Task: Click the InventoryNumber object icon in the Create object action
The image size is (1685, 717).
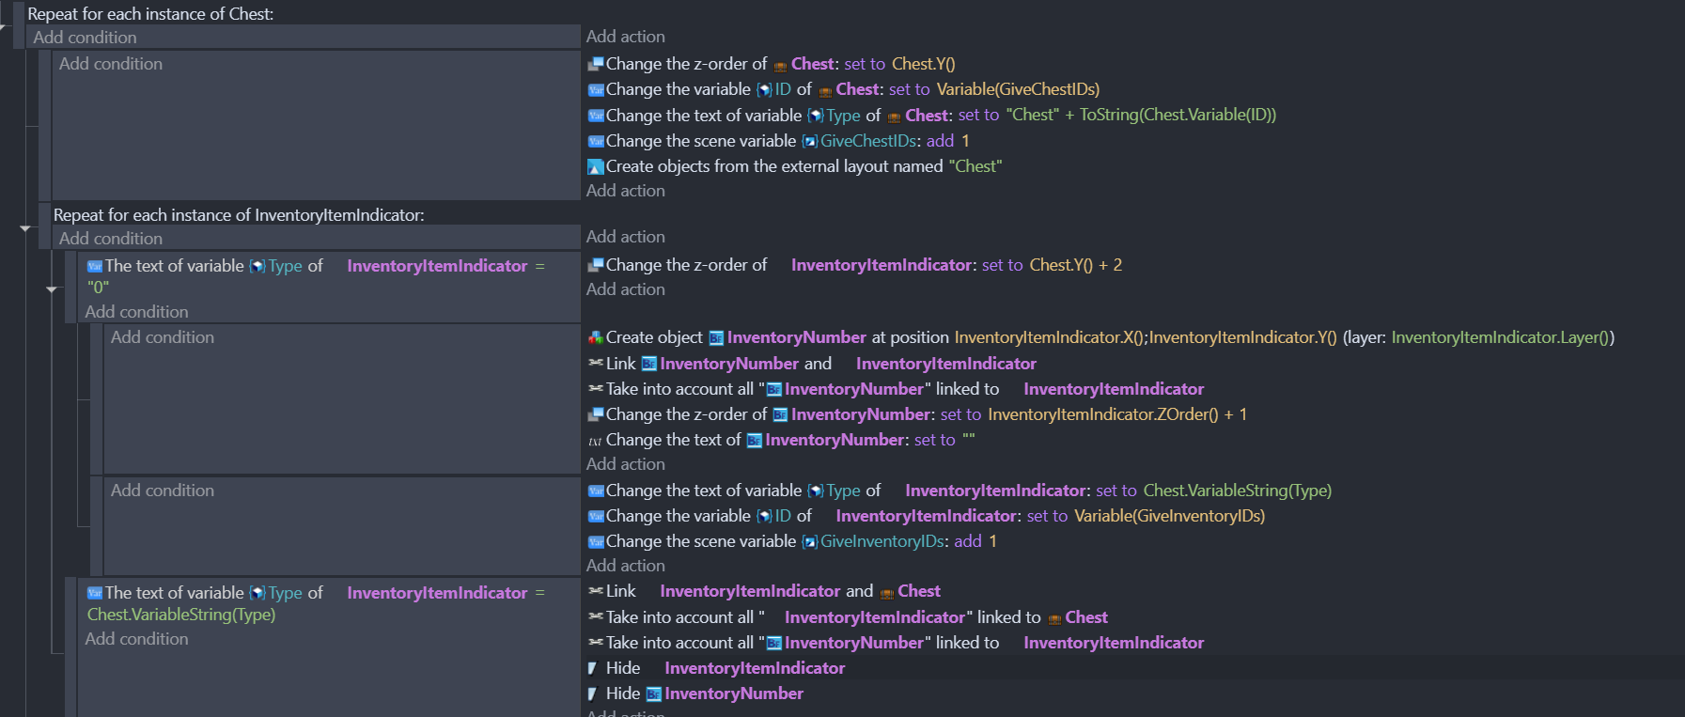Action: [x=716, y=338]
